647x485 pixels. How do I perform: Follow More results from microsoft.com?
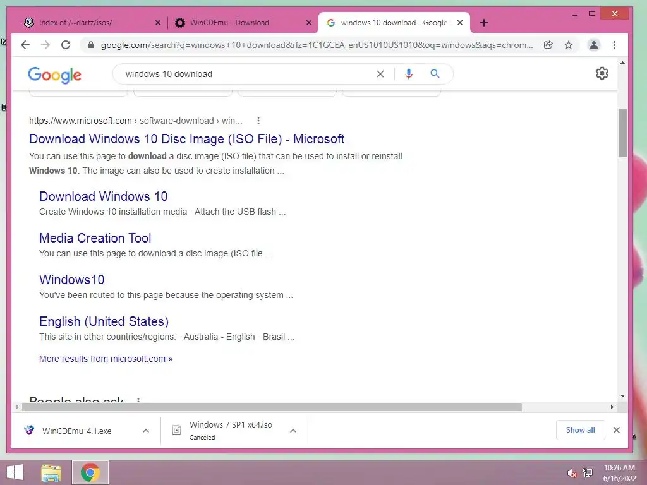(106, 359)
